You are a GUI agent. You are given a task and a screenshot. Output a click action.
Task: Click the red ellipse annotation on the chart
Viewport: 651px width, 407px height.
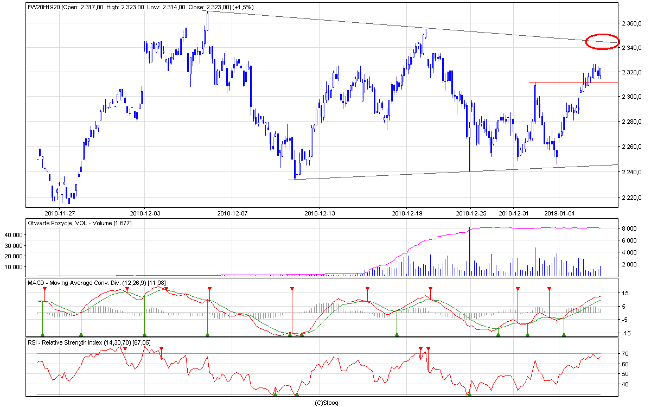602,41
